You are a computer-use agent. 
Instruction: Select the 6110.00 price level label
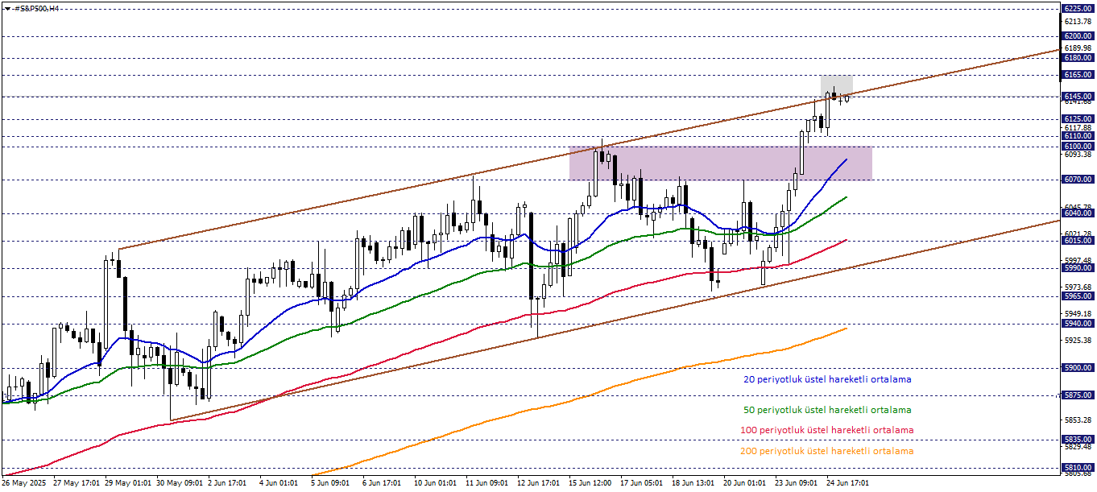point(1078,137)
